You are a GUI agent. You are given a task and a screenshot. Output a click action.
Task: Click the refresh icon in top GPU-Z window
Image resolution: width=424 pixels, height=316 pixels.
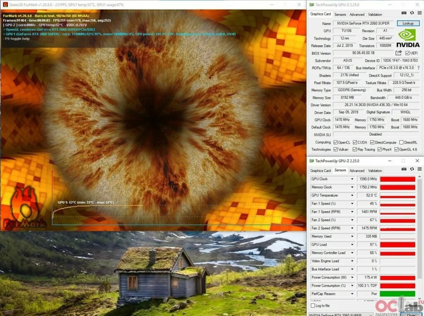point(412,13)
